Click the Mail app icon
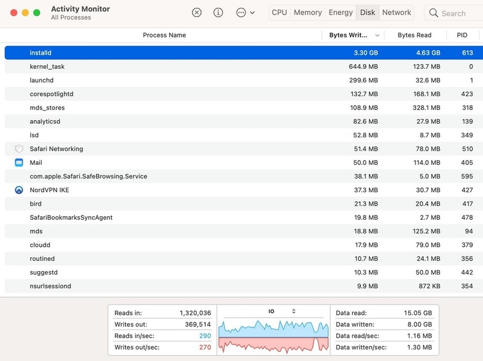The image size is (483, 361). [19, 162]
